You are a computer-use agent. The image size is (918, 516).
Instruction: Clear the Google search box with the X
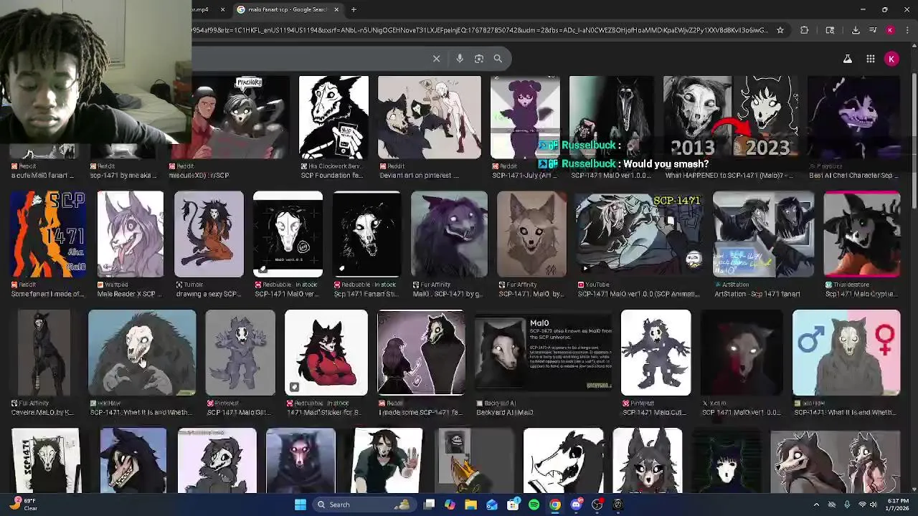coord(436,59)
